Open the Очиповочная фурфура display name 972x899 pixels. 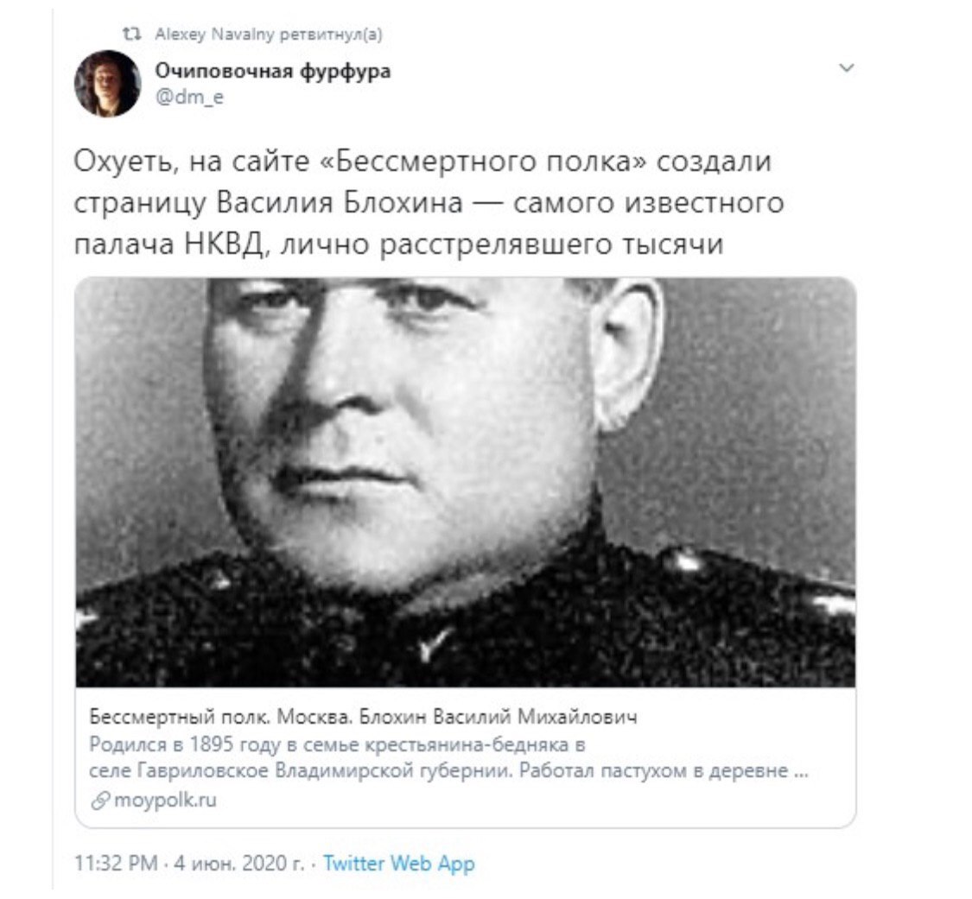coord(273,72)
